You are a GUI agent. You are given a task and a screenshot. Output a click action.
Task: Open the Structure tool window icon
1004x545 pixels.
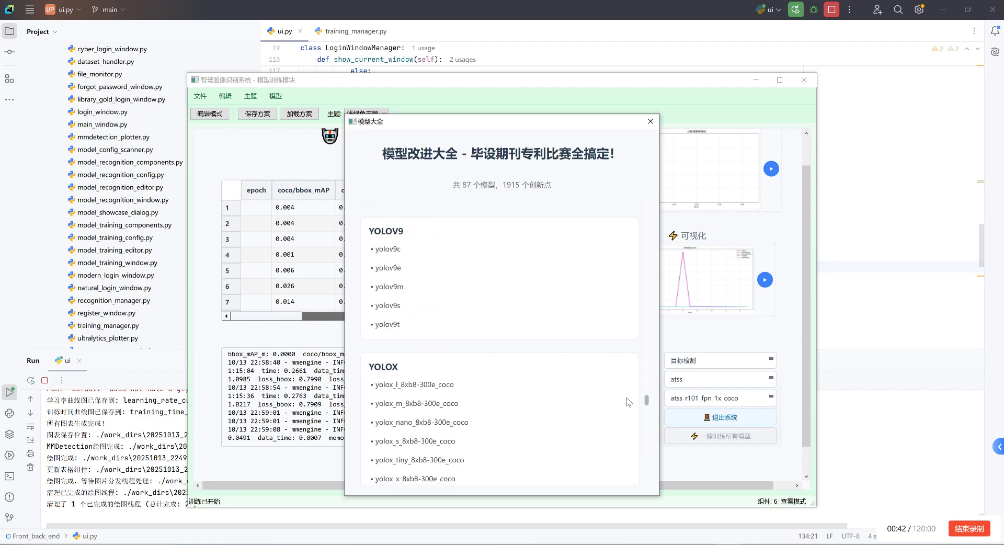tap(9, 78)
